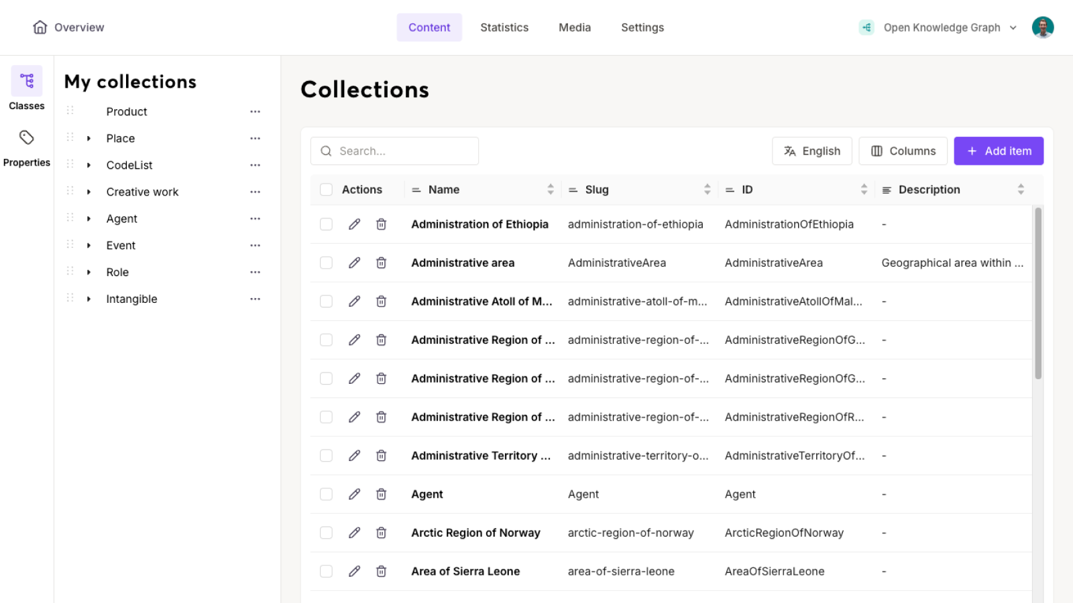The height and width of the screenshot is (603, 1073).
Task: Edit the Administrative Atoll of M... row
Action: (x=354, y=301)
